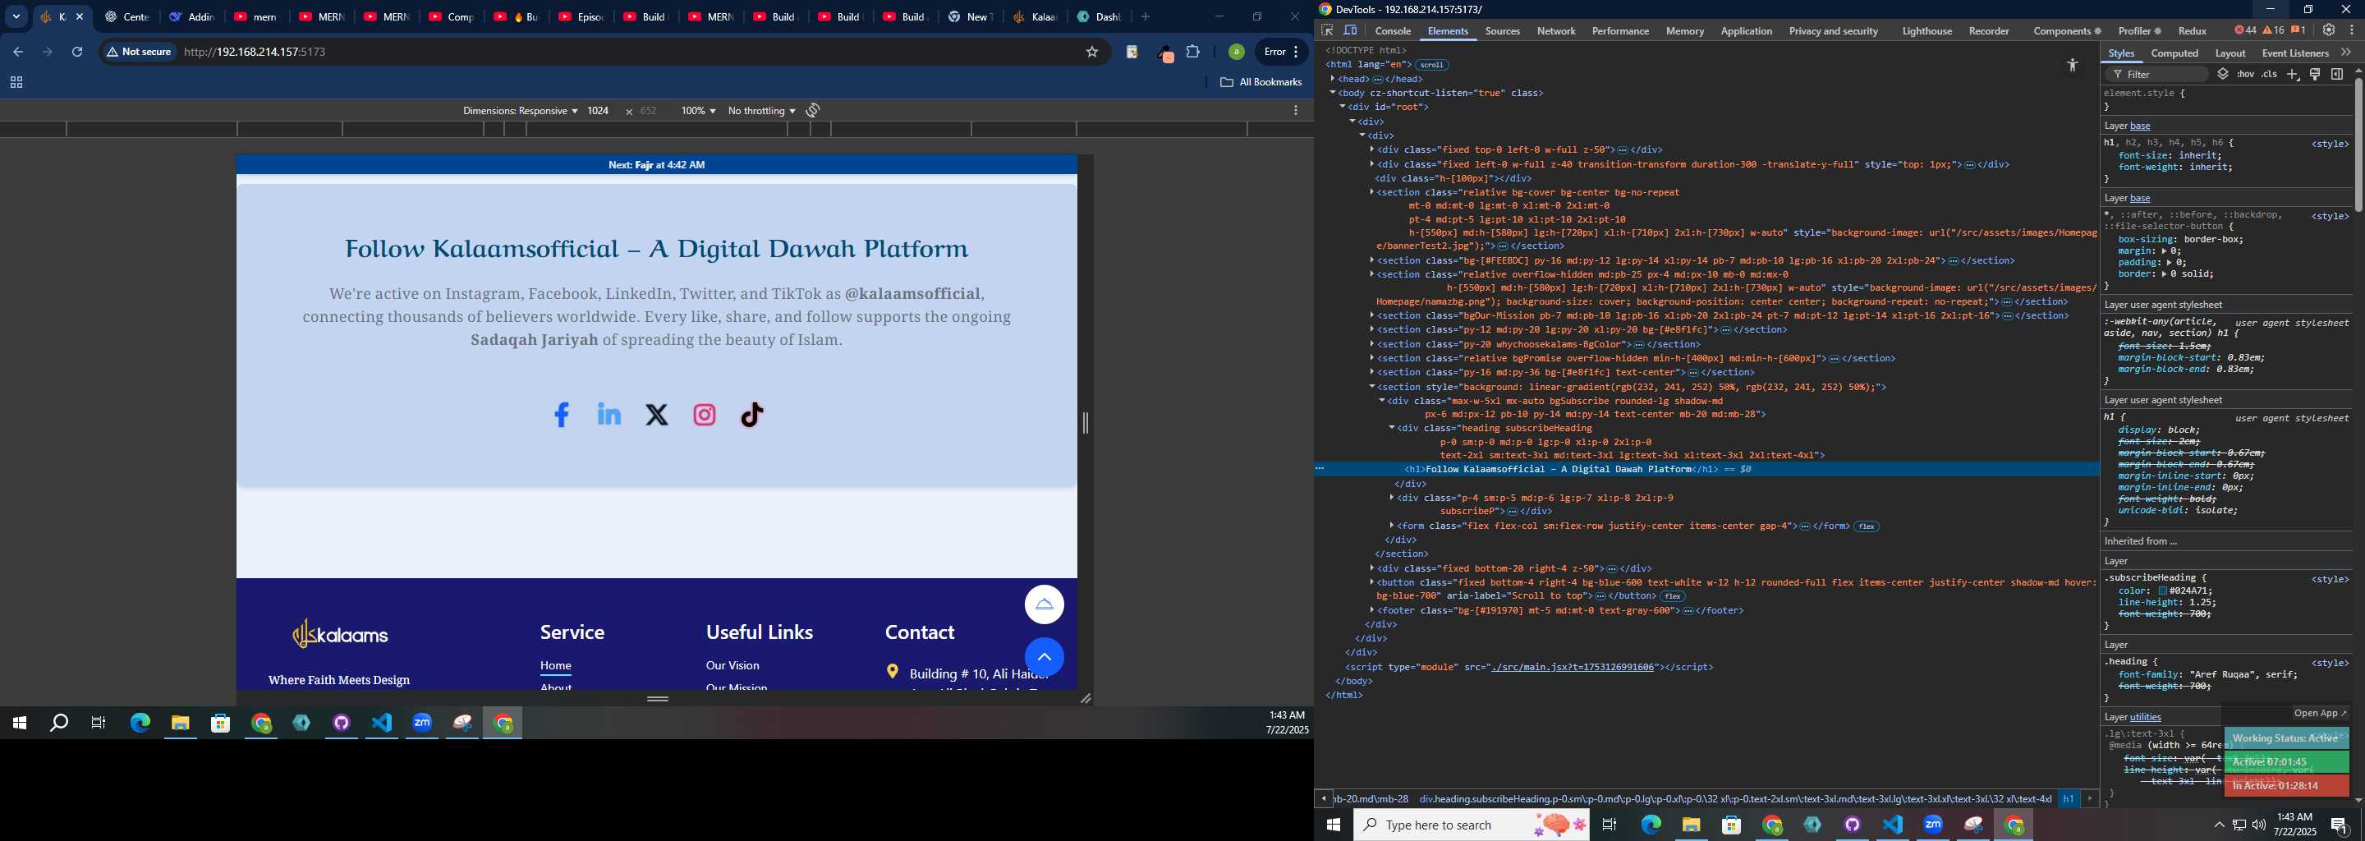Open the Chrome New Tab tab
2365x841 pixels.
click(x=970, y=16)
